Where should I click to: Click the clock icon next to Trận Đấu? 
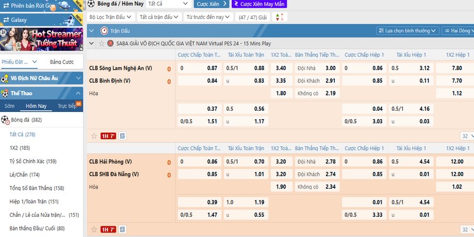tap(105, 30)
